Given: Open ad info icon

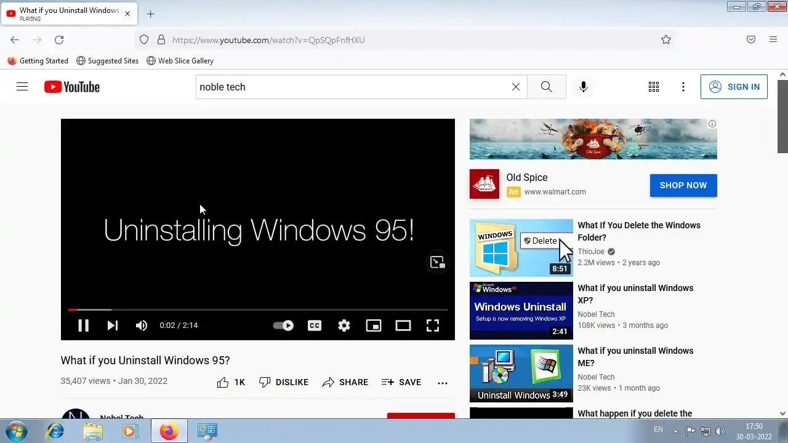Looking at the screenshot, I should [712, 124].
